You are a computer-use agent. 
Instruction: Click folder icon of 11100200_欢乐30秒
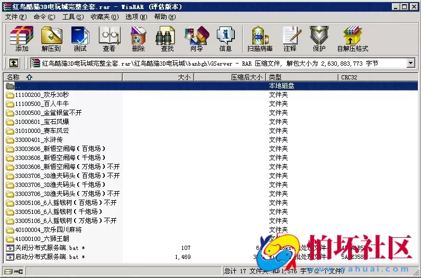[10, 95]
